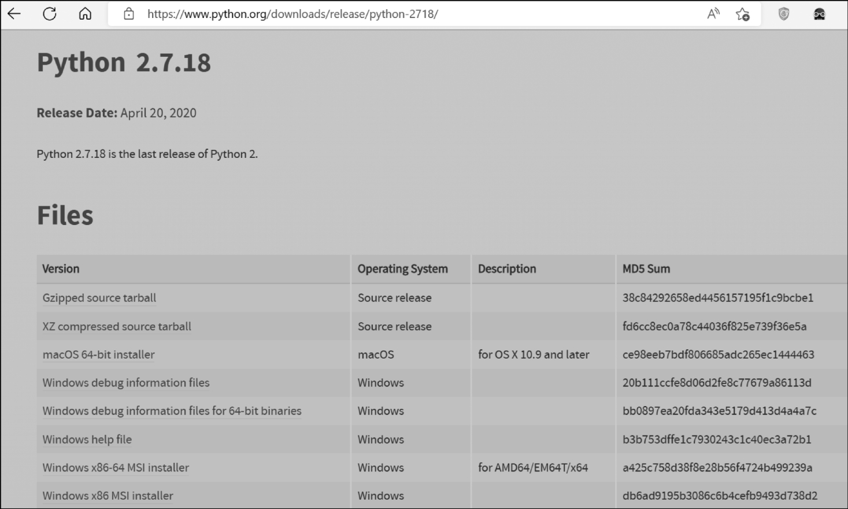Select MD5 sum 38c84292658ed4456157195f1c9bcbe1
This screenshot has width=848, height=509.
(x=718, y=298)
